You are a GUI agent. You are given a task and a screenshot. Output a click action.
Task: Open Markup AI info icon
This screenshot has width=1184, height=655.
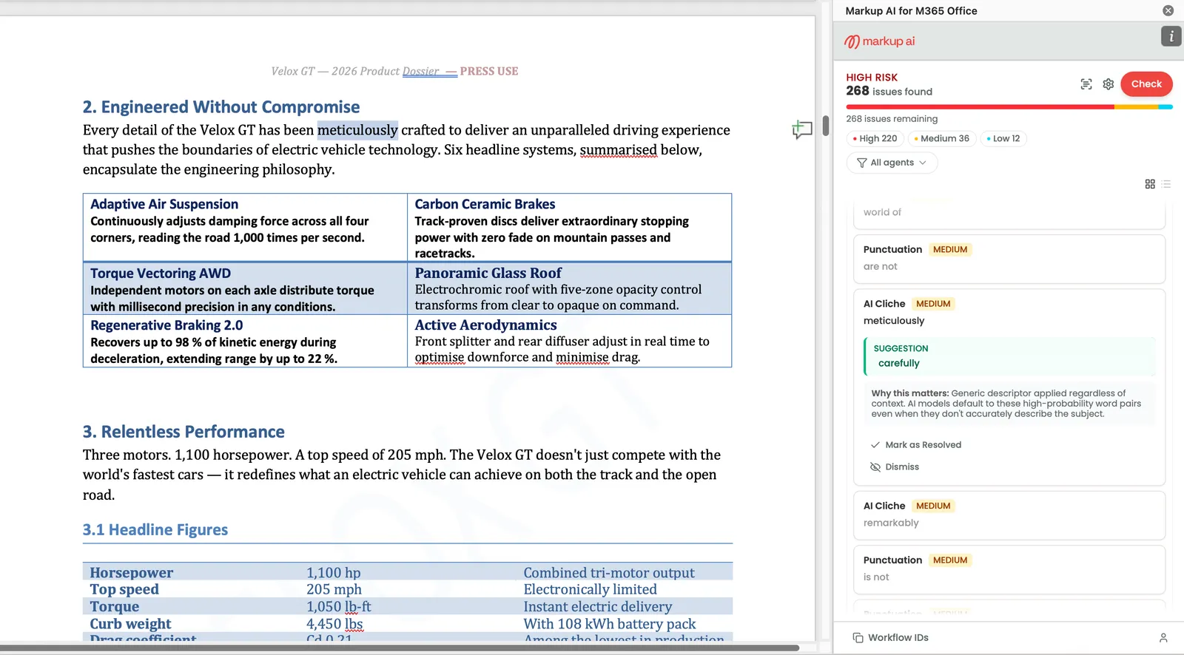click(1171, 36)
